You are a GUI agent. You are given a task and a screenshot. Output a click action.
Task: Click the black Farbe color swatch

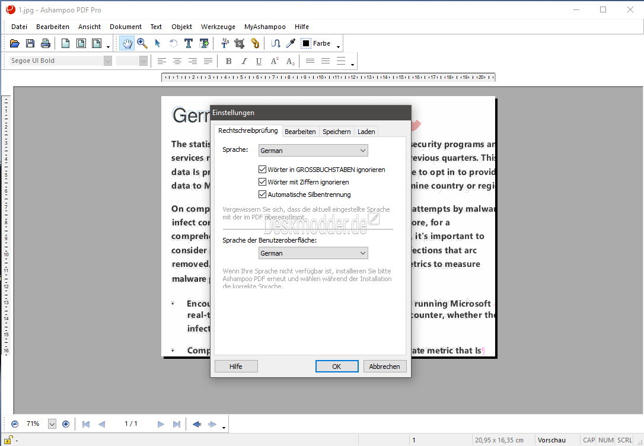pos(306,43)
